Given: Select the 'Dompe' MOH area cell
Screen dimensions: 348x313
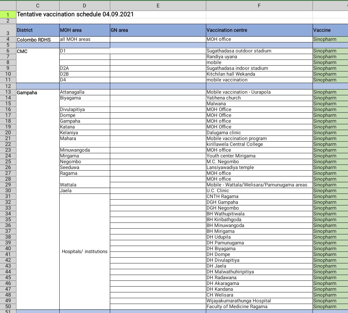Looking at the screenshot, I should tap(84, 115).
